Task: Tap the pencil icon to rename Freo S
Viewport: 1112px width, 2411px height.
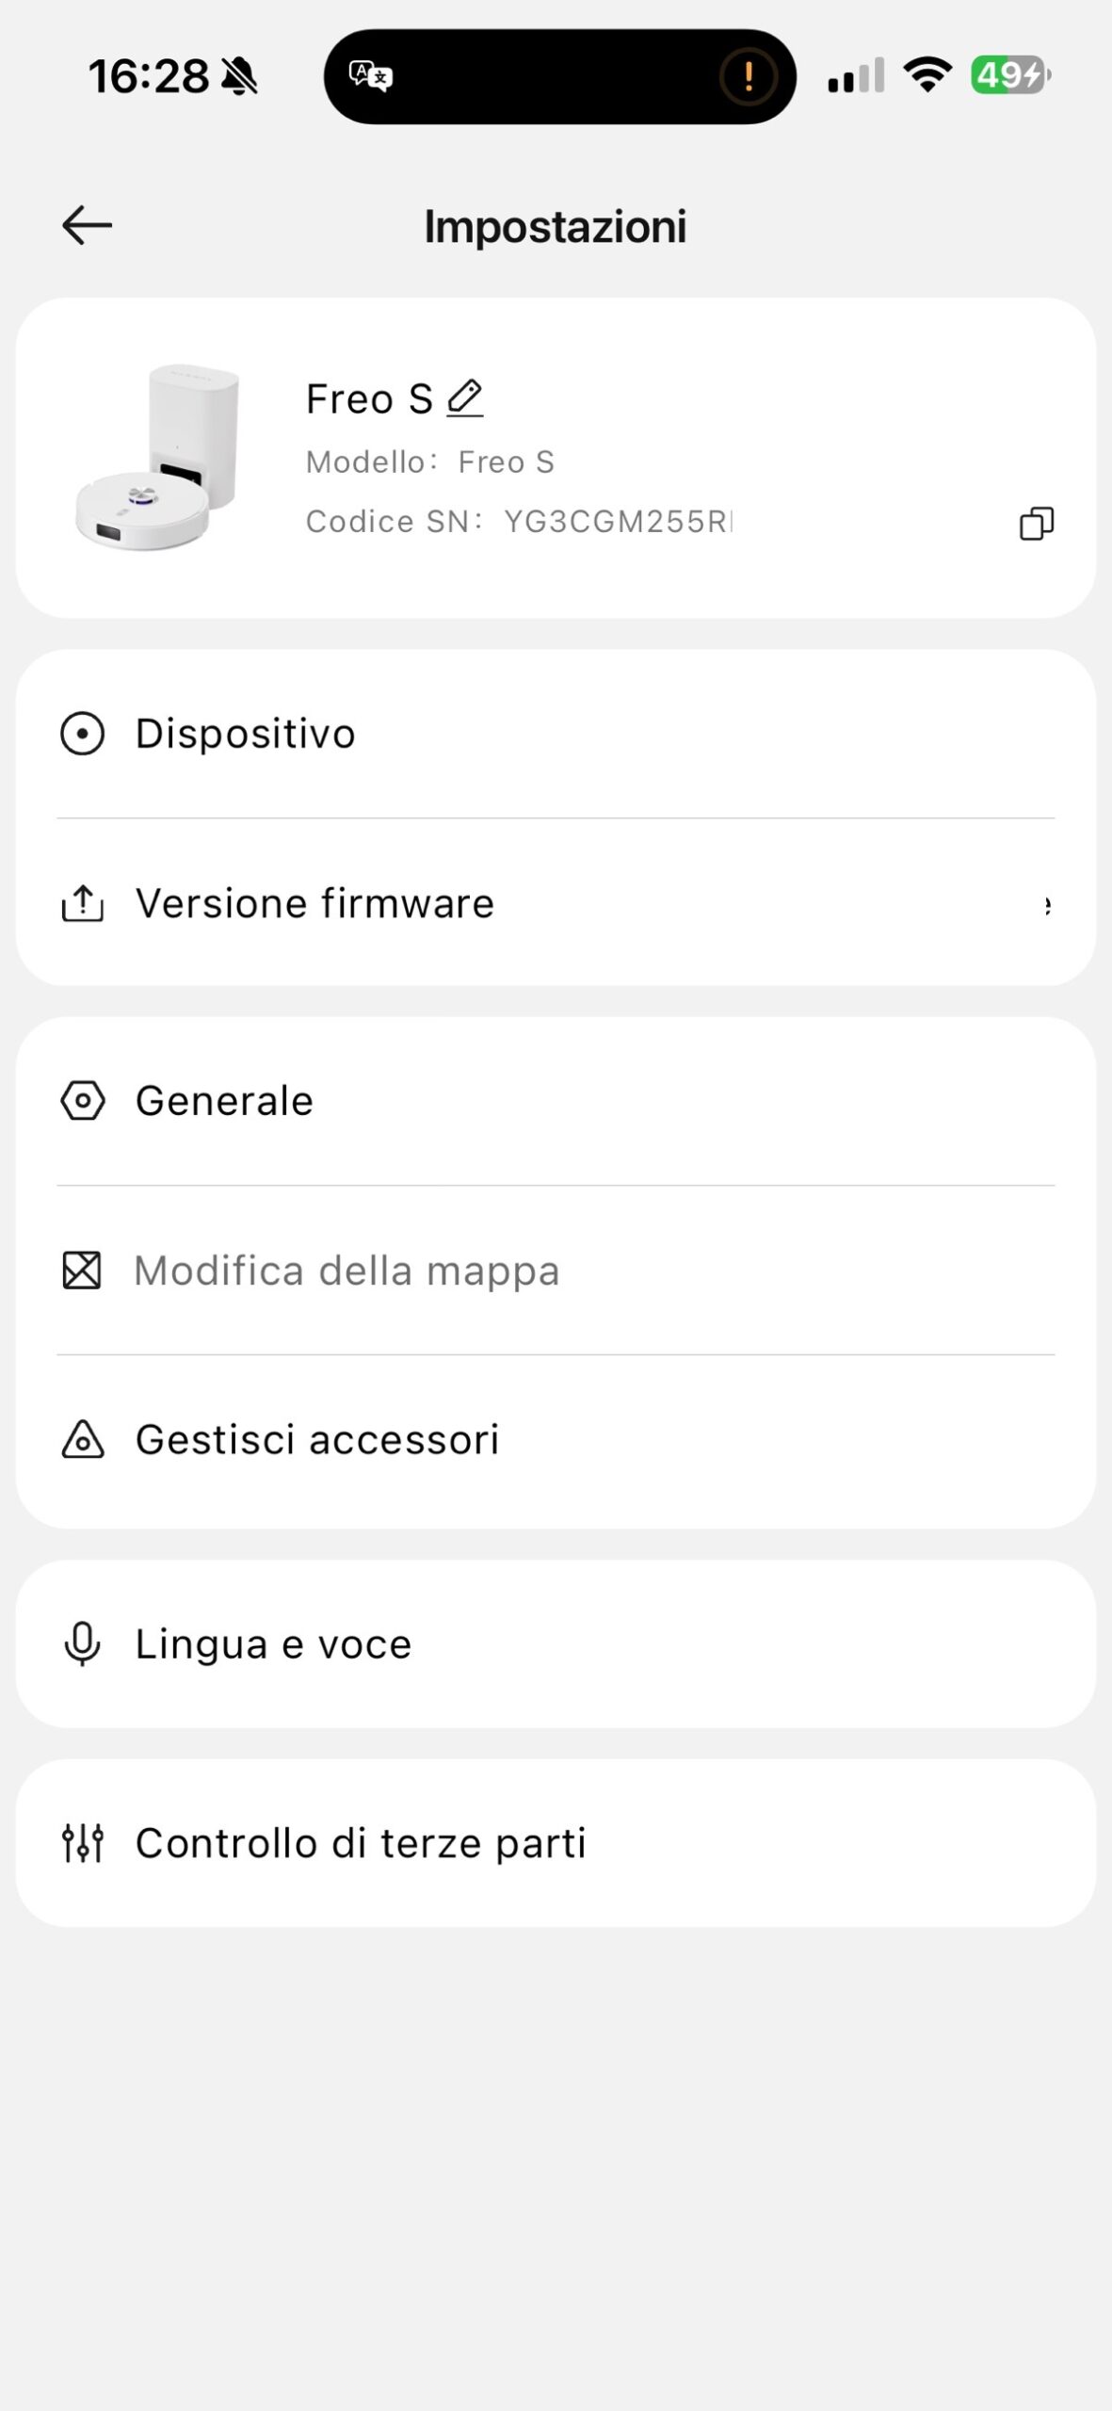Action: (x=464, y=397)
